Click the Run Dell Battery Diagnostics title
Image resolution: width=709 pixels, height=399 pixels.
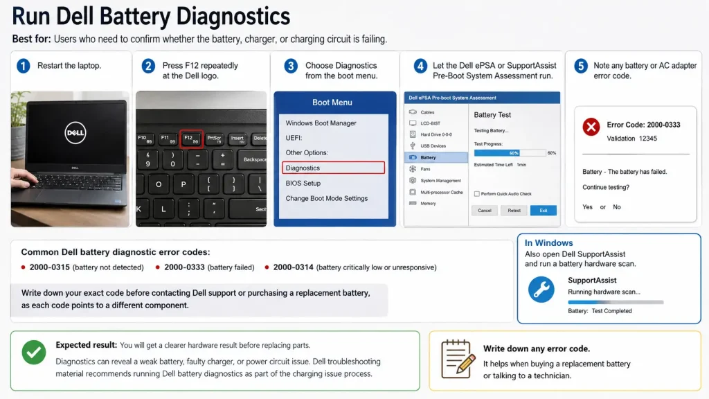tap(151, 17)
